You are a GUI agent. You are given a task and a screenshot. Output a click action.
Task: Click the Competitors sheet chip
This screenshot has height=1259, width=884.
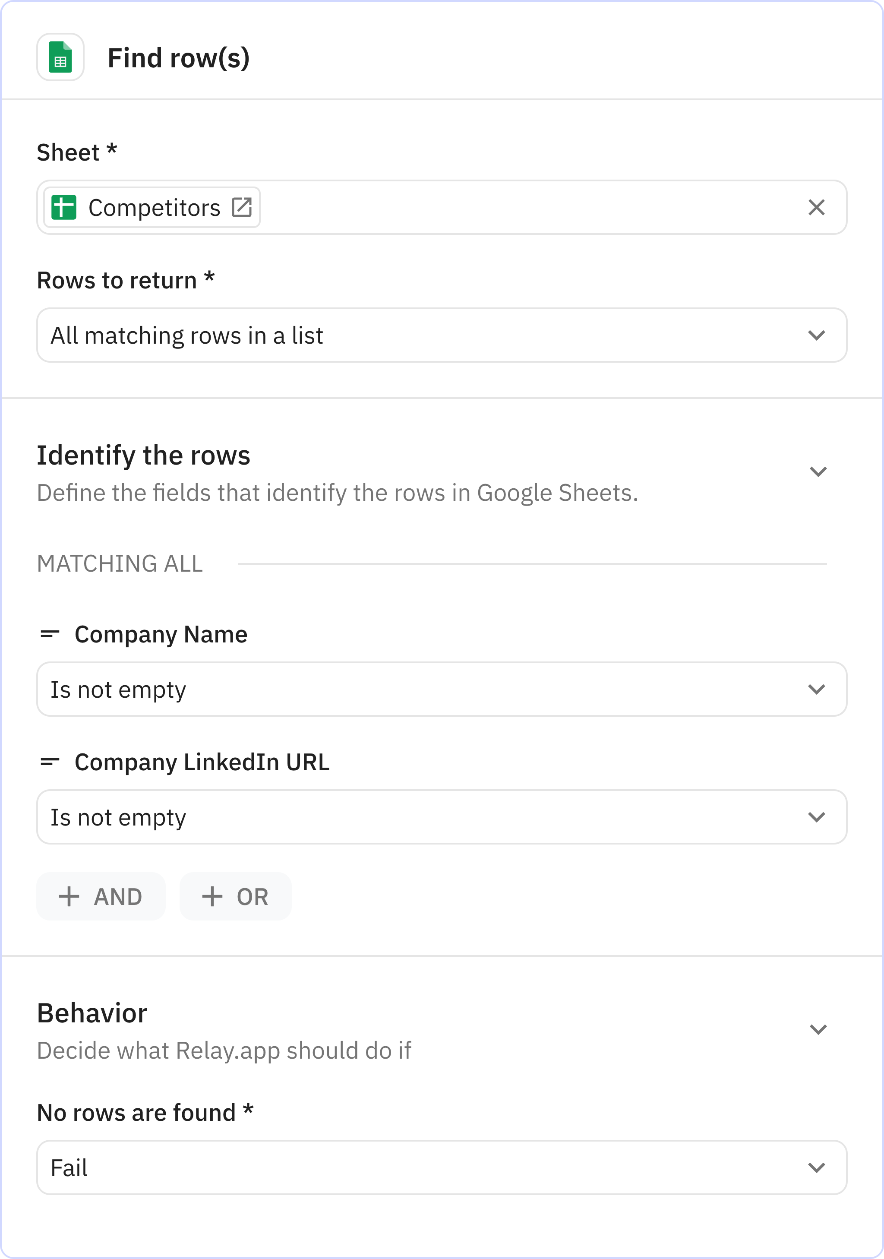tap(154, 208)
